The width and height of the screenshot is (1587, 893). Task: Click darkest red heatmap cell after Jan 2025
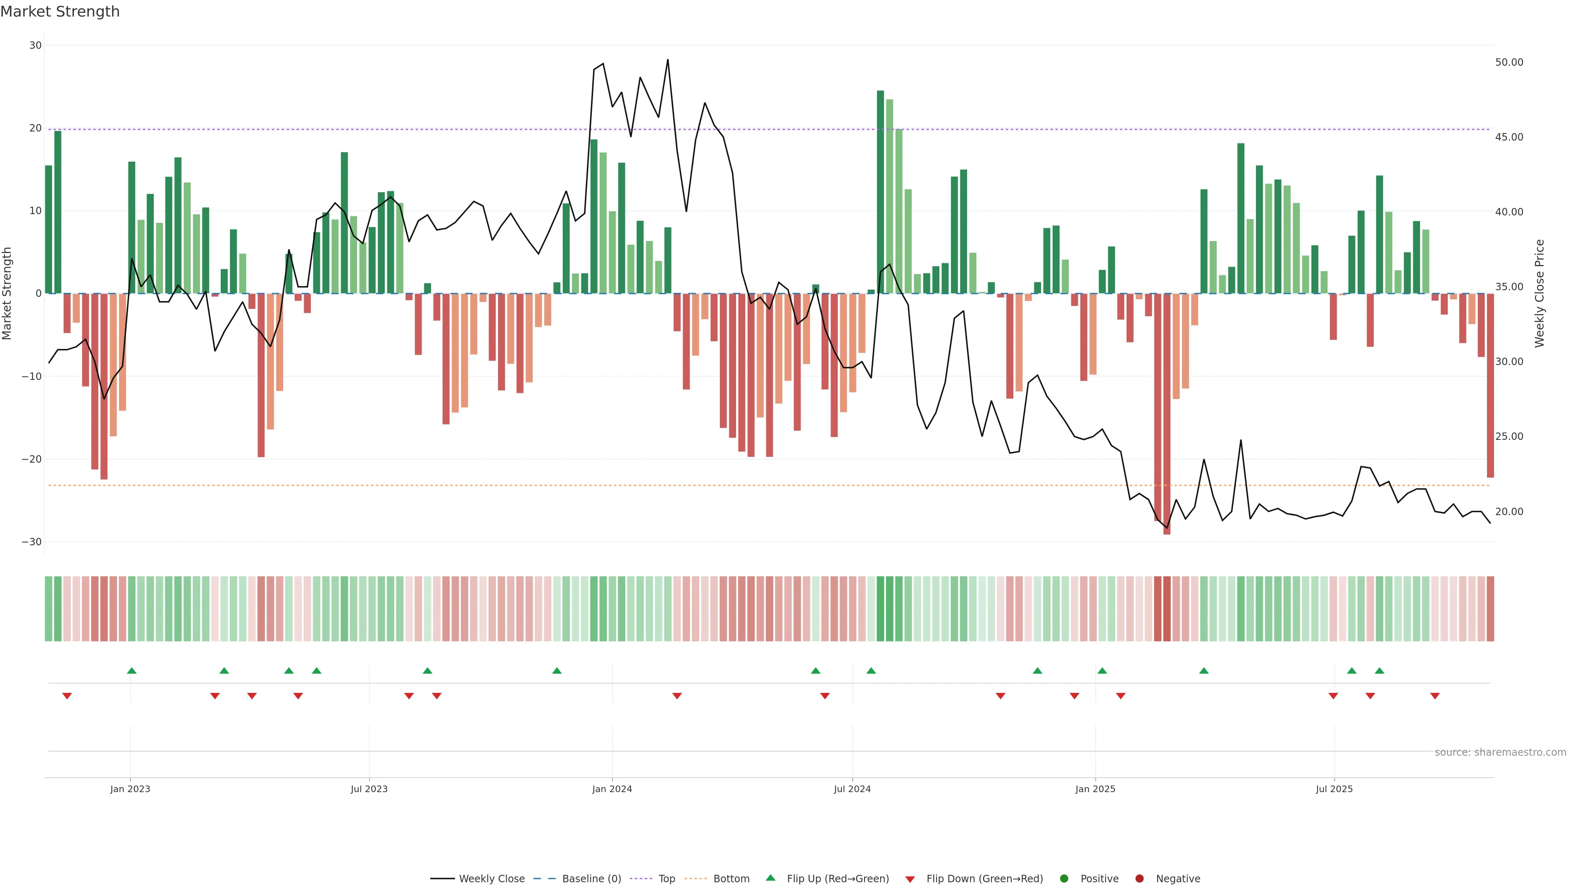click(x=1167, y=609)
